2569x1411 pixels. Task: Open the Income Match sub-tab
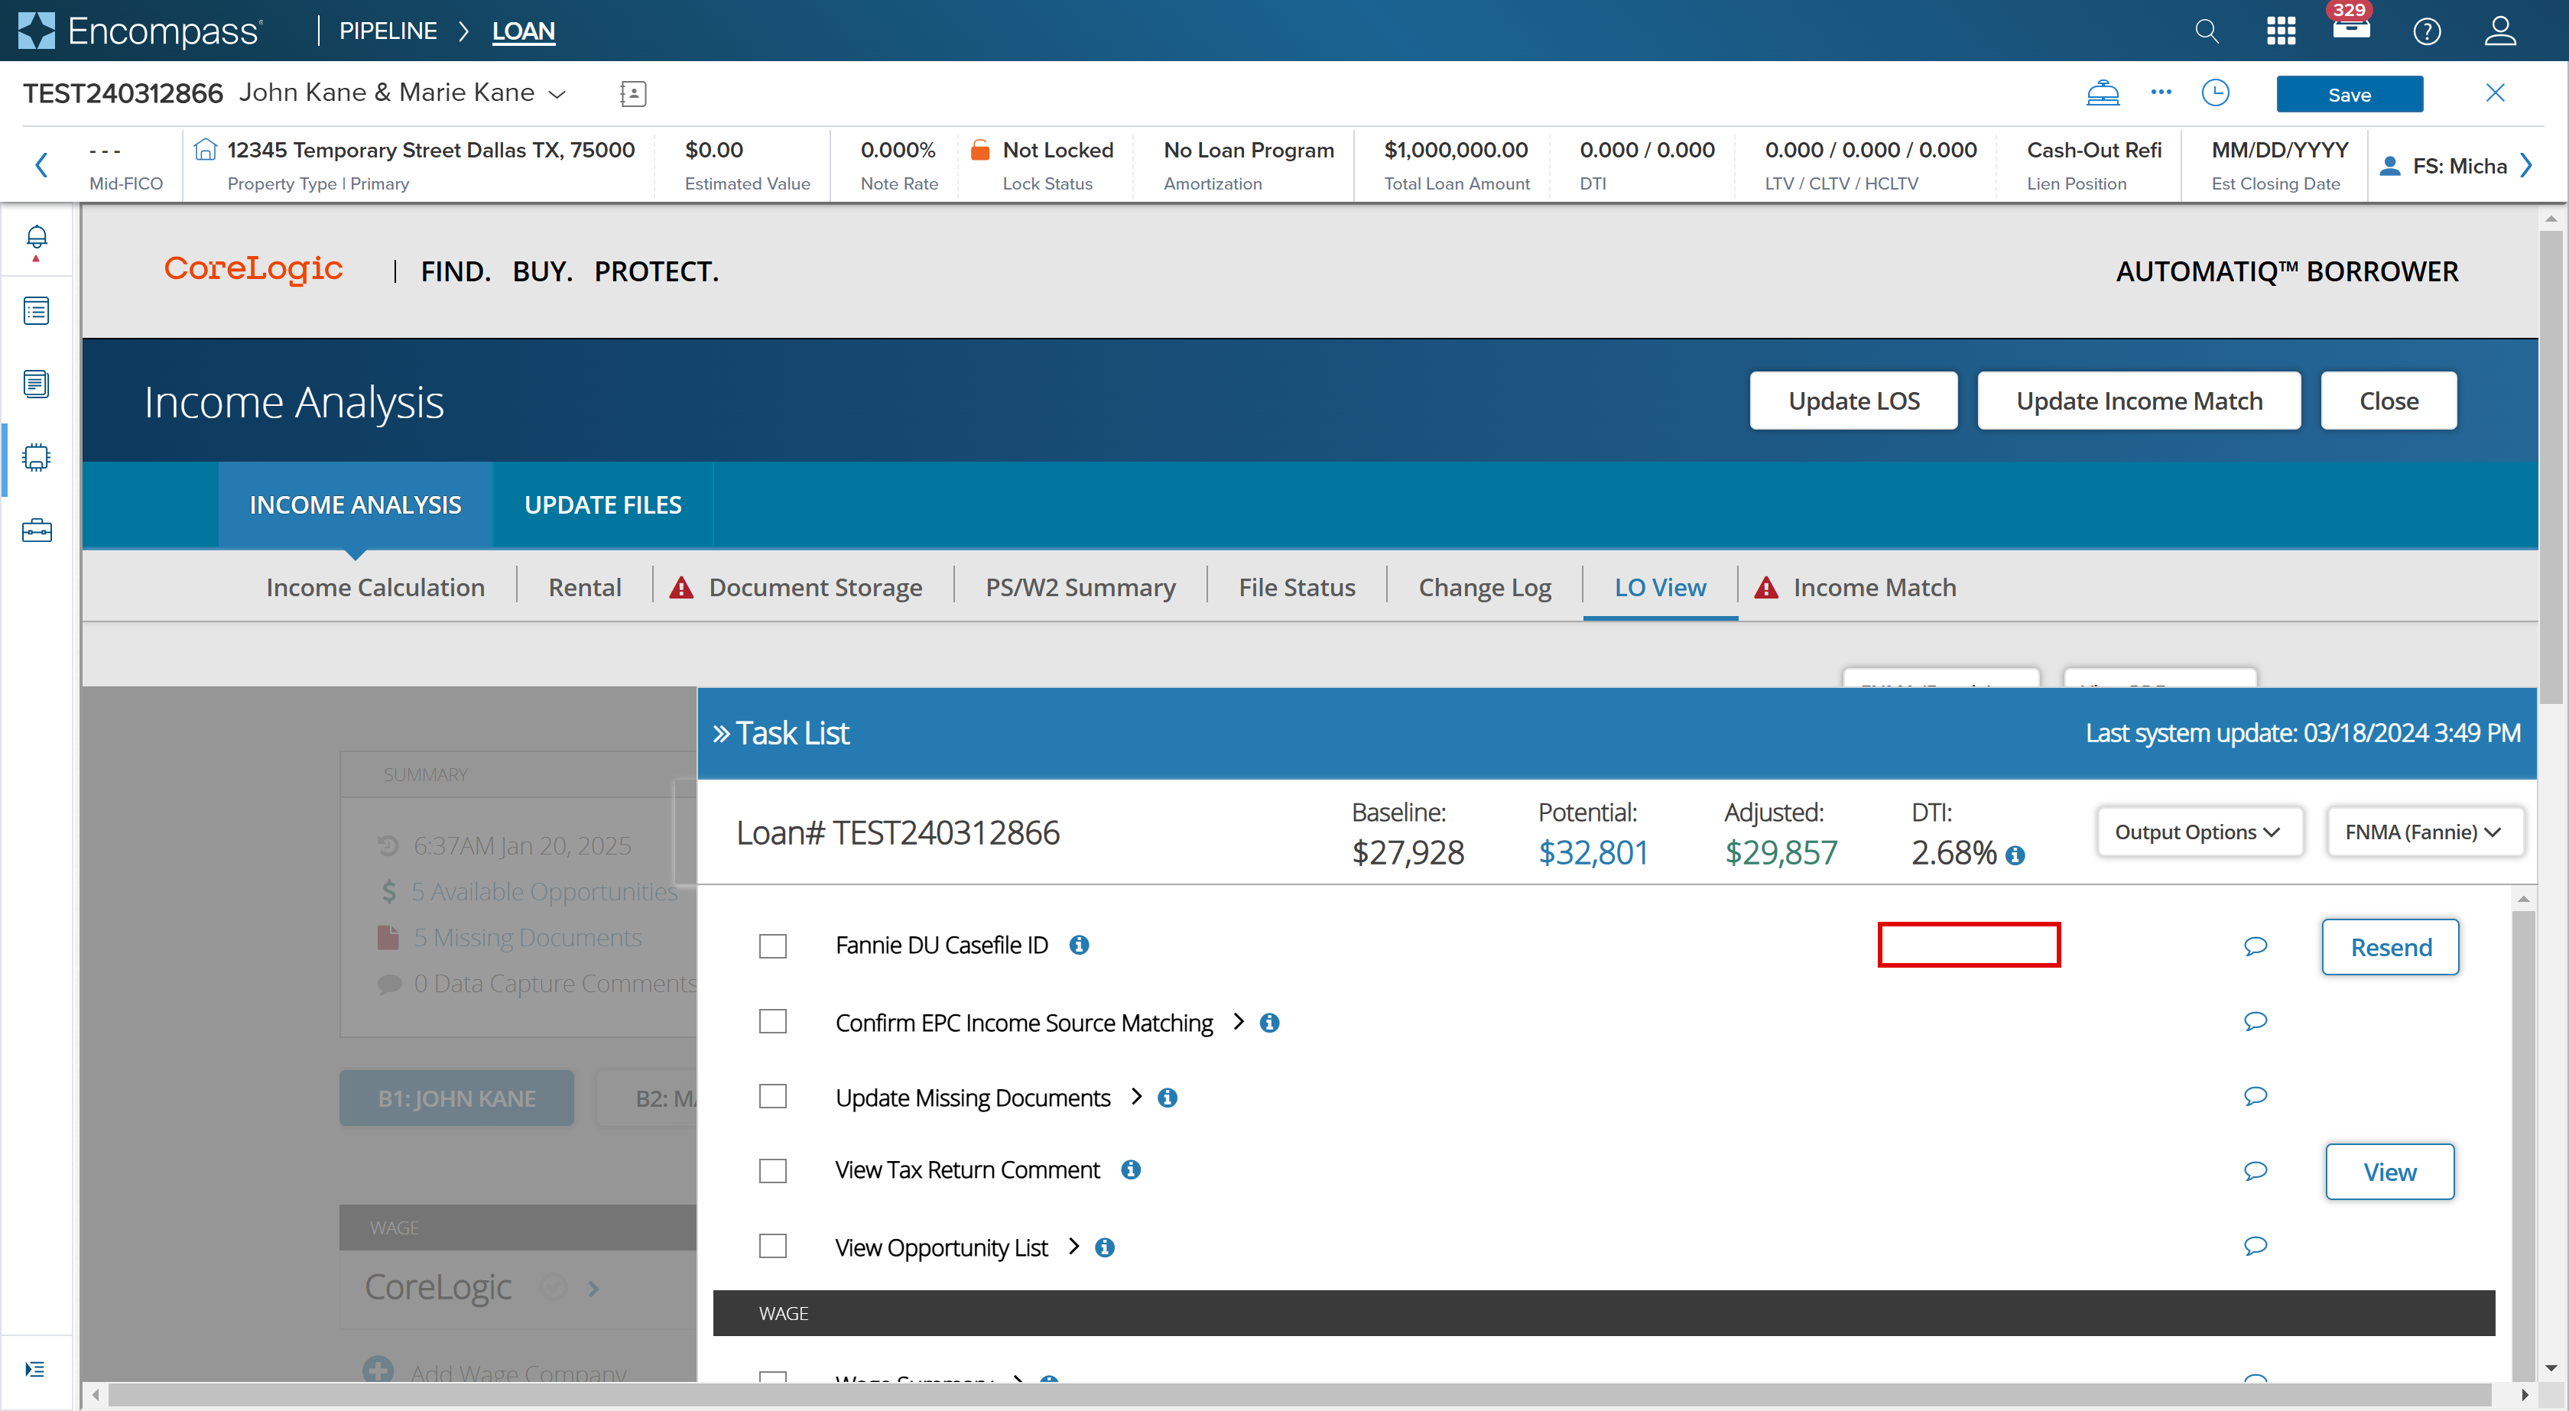click(1855, 587)
